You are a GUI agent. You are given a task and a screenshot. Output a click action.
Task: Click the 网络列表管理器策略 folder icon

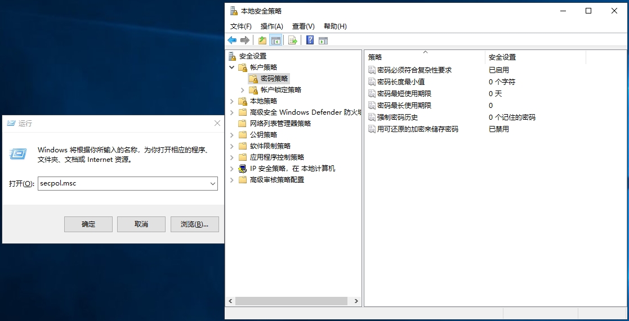pos(243,123)
